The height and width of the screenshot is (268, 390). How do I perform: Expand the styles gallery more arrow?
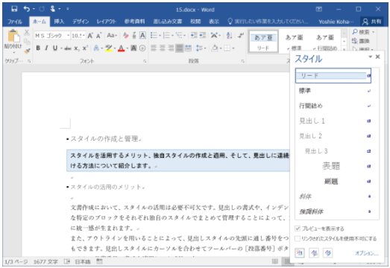(x=344, y=49)
